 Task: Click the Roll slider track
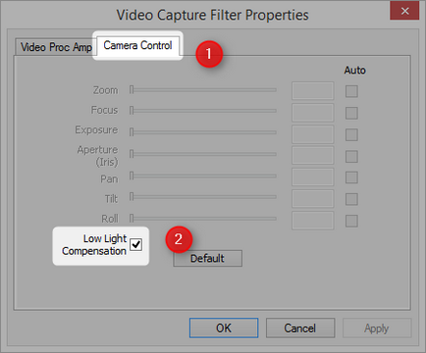pos(203,218)
